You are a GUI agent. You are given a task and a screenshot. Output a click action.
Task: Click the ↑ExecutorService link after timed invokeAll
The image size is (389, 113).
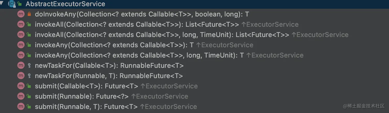[320, 35]
